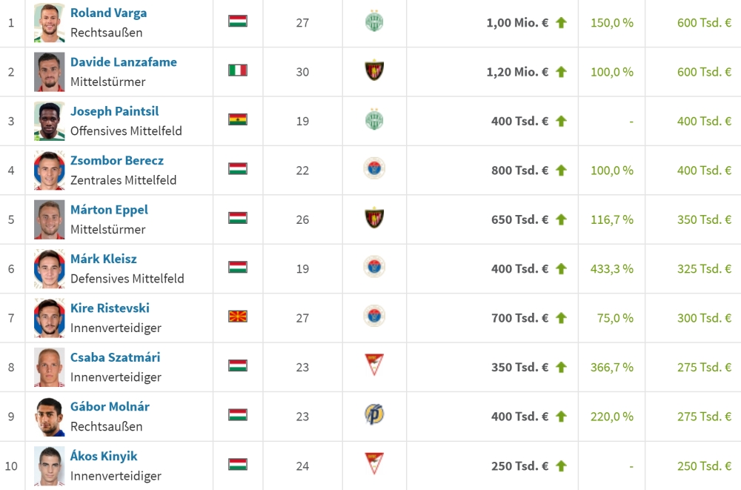Open the Kire Ristevski name link
Screen dimensions: 741x490
point(110,308)
